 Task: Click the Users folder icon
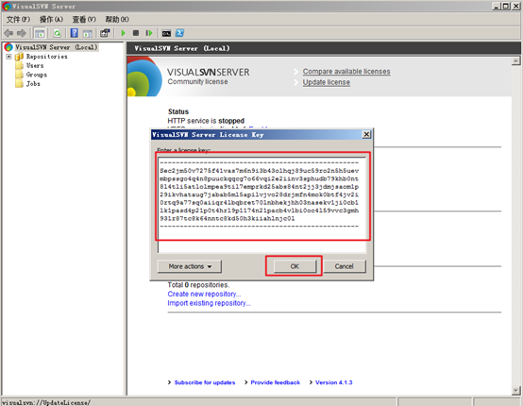click(x=19, y=65)
